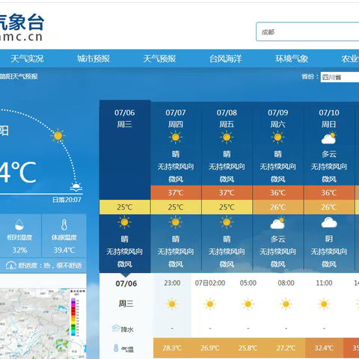Screen dimensions: 359x359
Task: Open the radar map thumbnail
Action: click(x=43, y=324)
